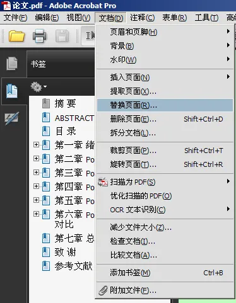Click the 第七章 bookmark icon
Image resolution: width=236 pixels, height=303 pixels.
pyautogui.click(x=46, y=238)
